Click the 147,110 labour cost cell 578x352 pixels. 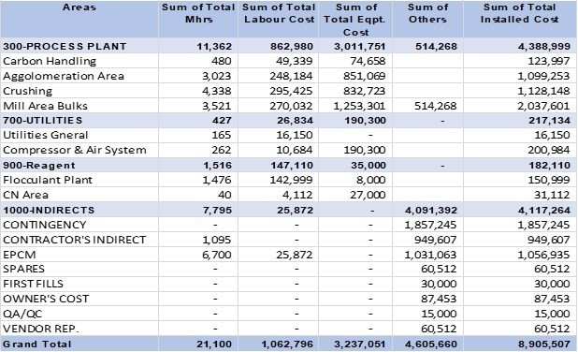click(x=292, y=166)
